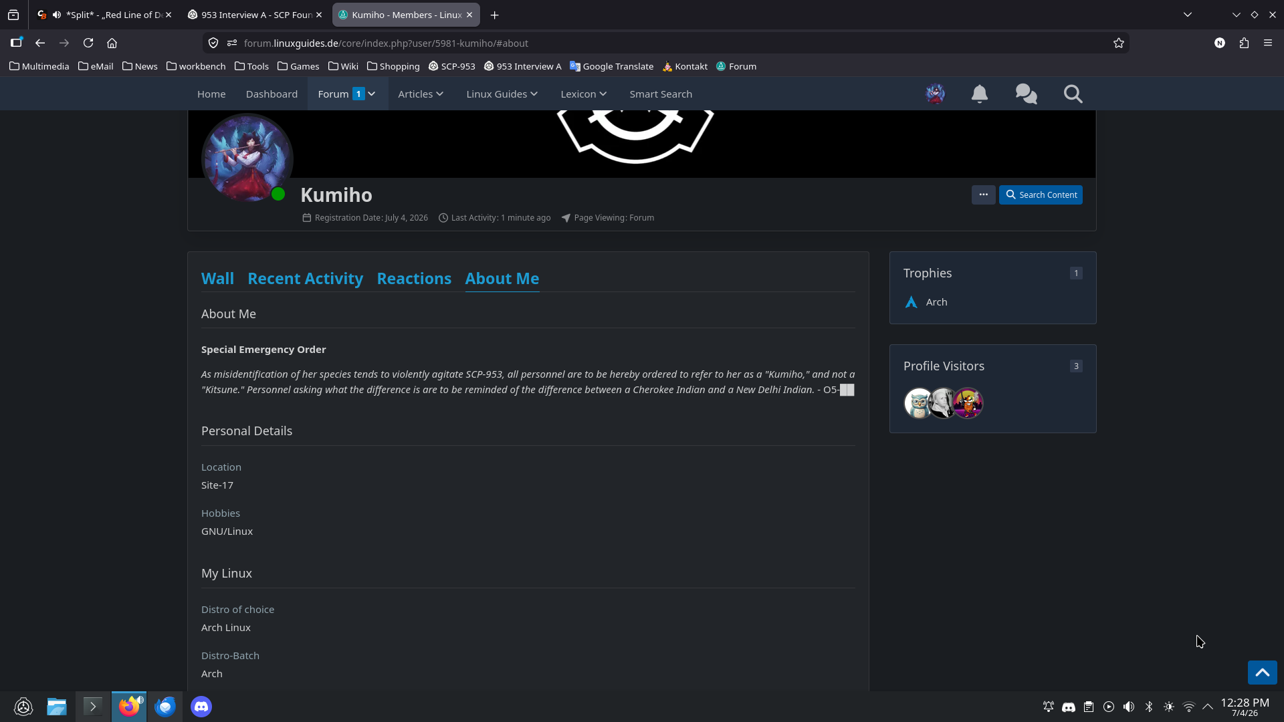This screenshot has height=722, width=1284.
Task: Click the notifications bell icon
Action: pyautogui.click(x=979, y=94)
